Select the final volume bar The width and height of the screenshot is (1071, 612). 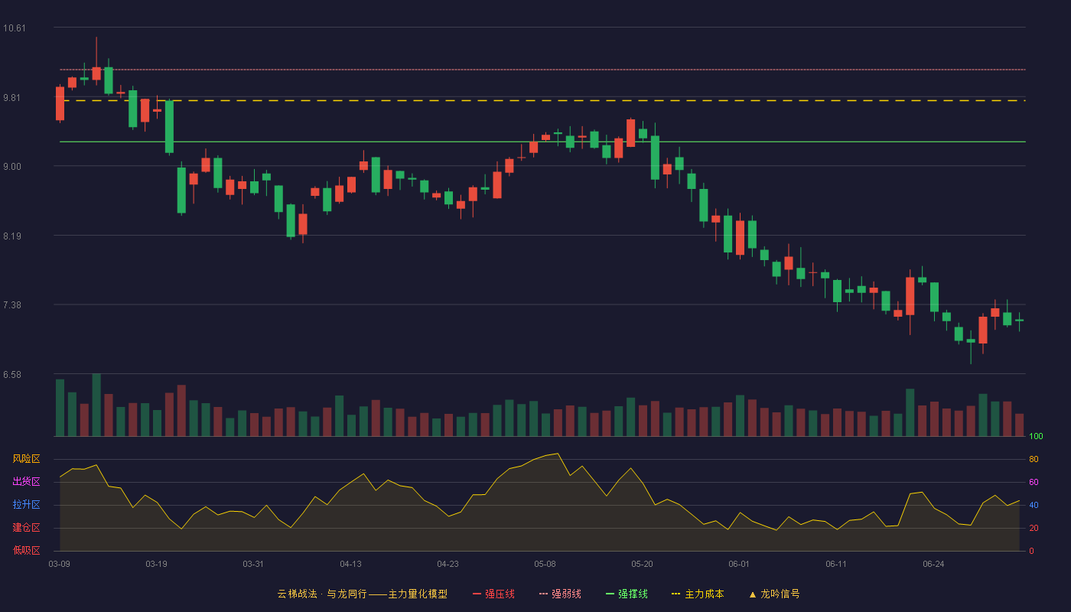(1019, 425)
